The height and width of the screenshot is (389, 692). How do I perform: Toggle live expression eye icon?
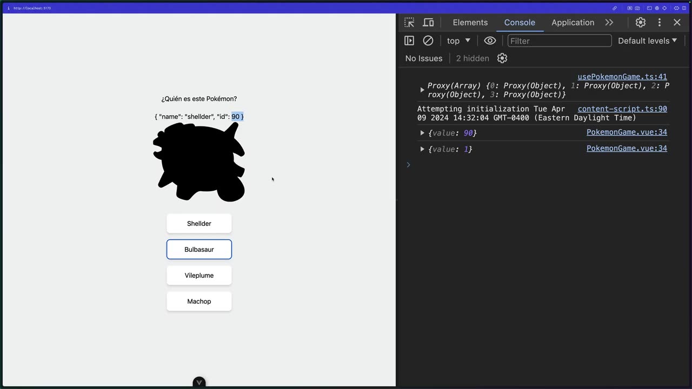490,41
